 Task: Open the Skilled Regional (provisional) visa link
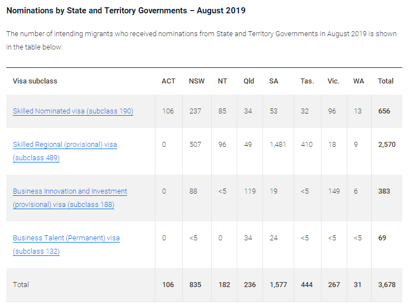(x=65, y=145)
